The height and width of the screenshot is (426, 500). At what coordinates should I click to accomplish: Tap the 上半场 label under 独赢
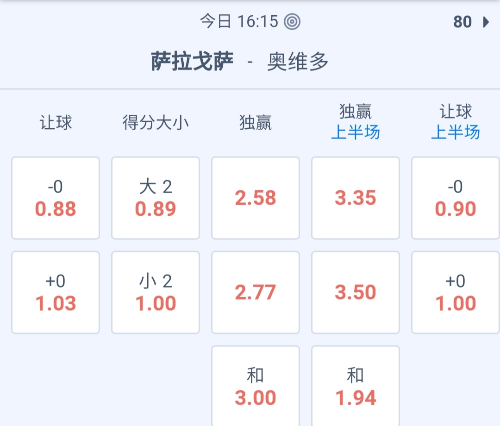(356, 133)
